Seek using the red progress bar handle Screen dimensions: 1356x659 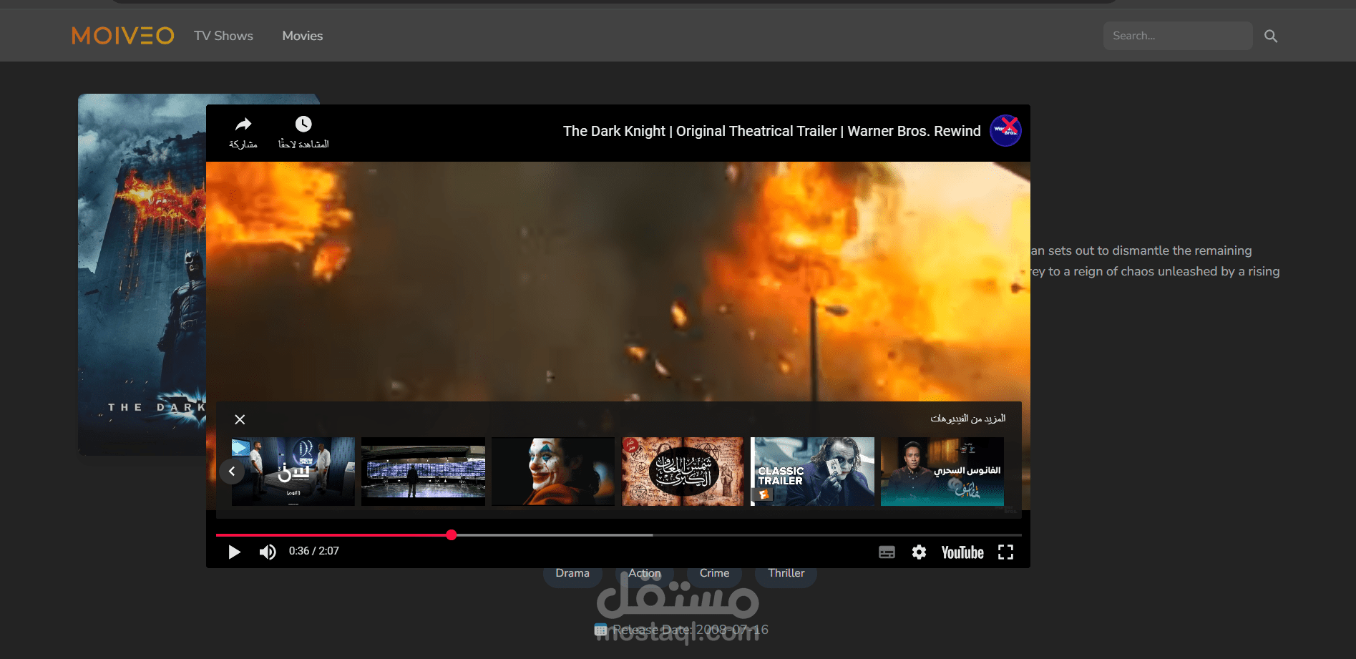452,534
